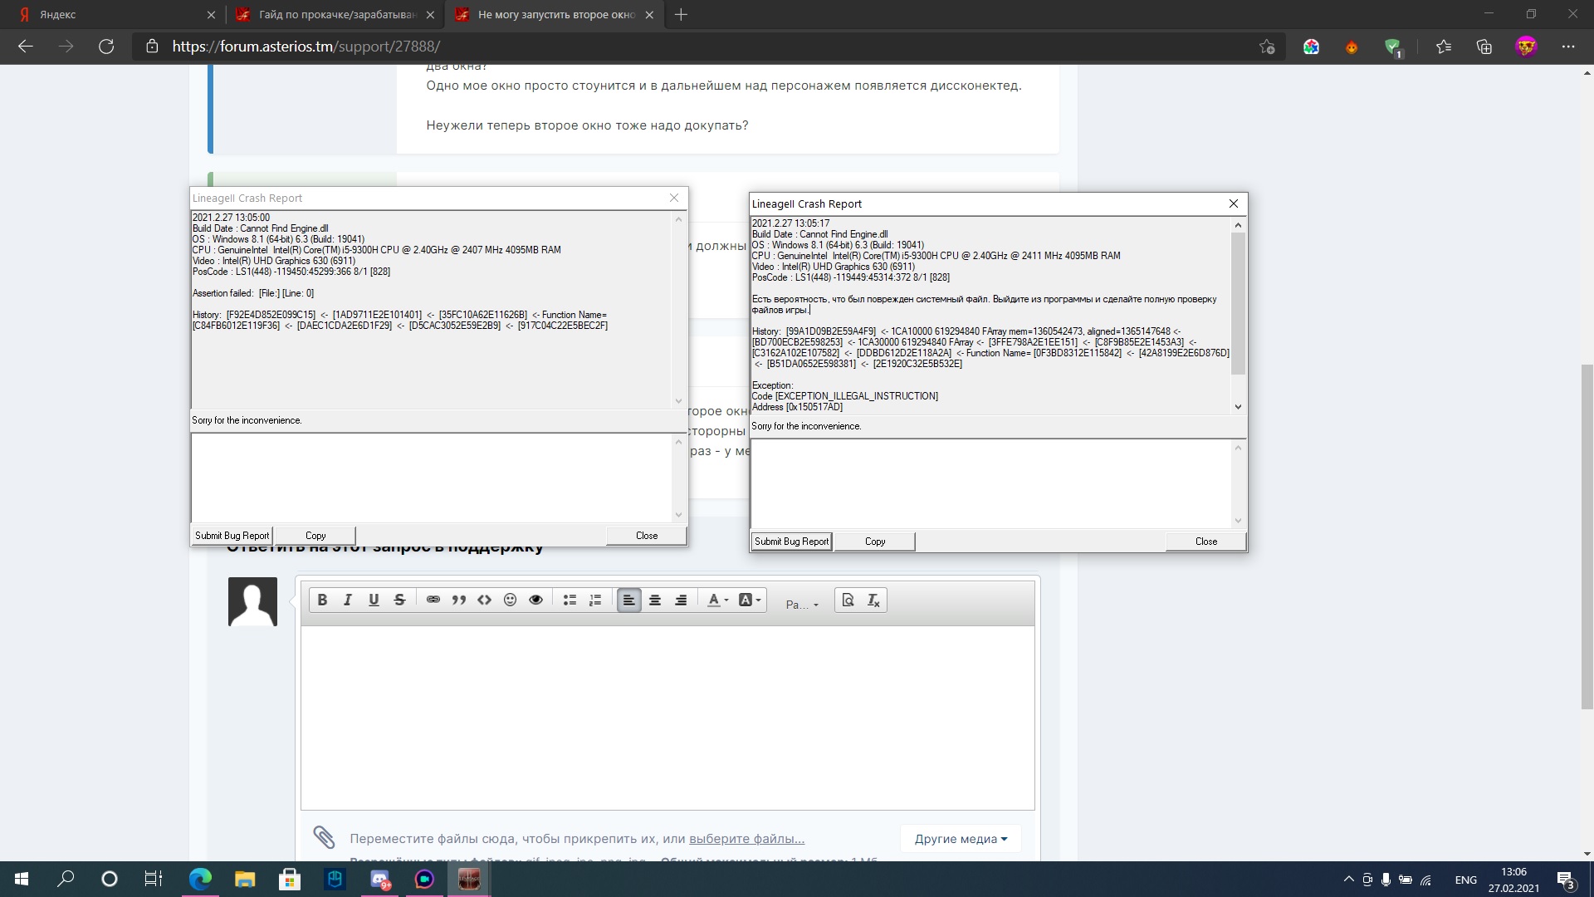This screenshot has height=897, width=1594.
Task: Click Close button in right crash report
Action: coord(1205,542)
